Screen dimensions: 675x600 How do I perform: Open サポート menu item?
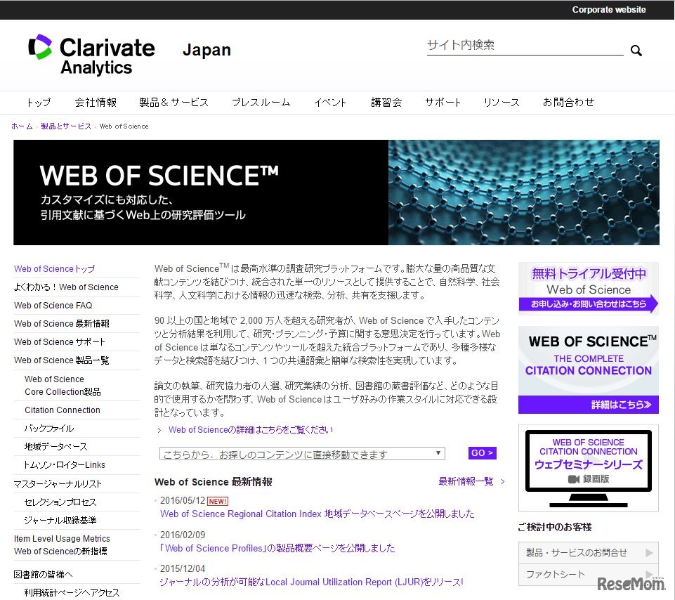pyautogui.click(x=443, y=103)
